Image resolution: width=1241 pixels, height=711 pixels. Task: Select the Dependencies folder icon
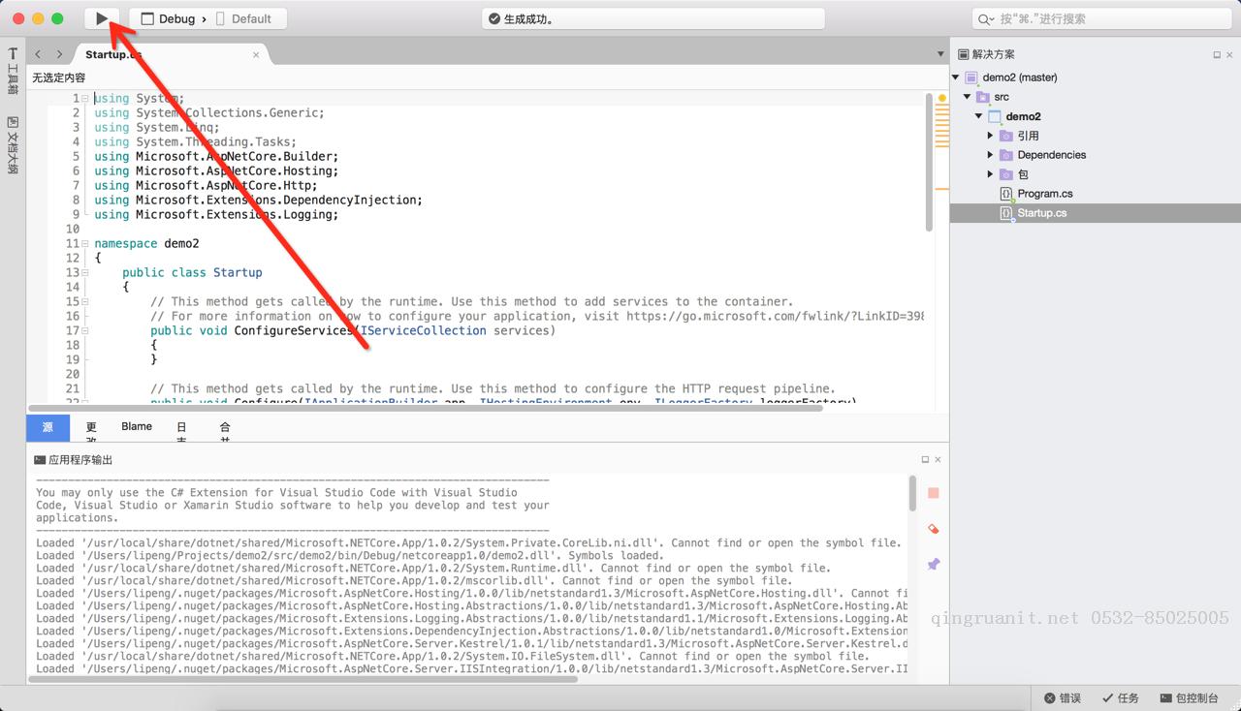coord(1005,155)
